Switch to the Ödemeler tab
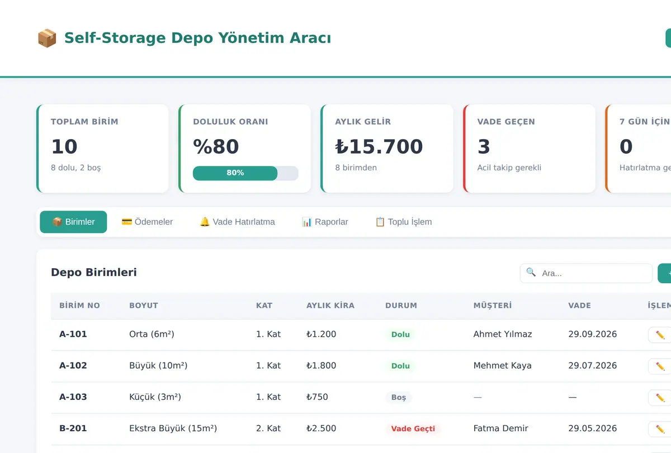Image resolution: width=671 pixels, height=453 pixels. click(x=147, y=222)
